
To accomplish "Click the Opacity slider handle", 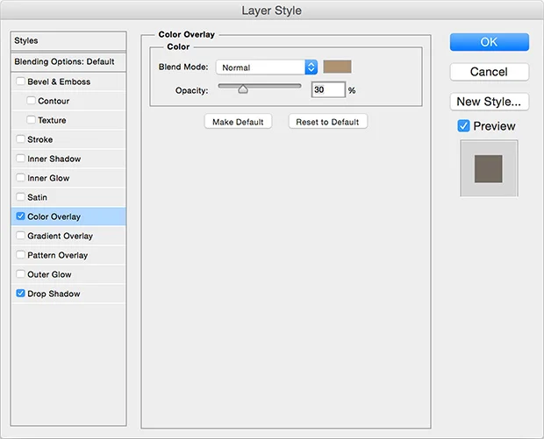I will [x=243, y=89].
